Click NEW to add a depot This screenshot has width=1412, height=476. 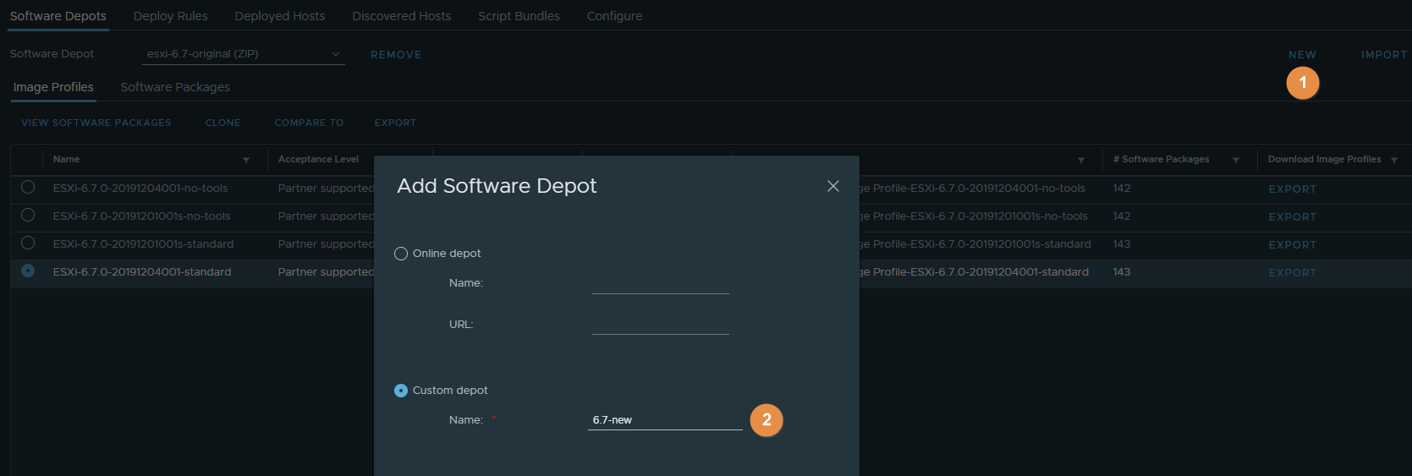pyautogui.click(x=1302, y=55)
